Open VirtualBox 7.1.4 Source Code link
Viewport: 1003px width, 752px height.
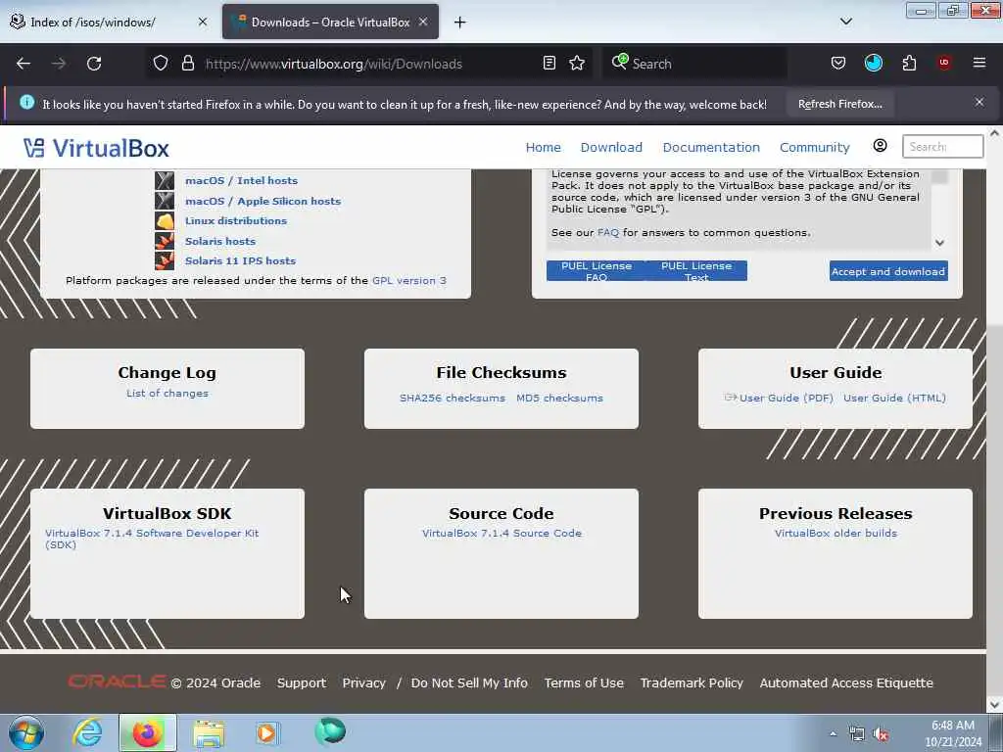(502, 534)
